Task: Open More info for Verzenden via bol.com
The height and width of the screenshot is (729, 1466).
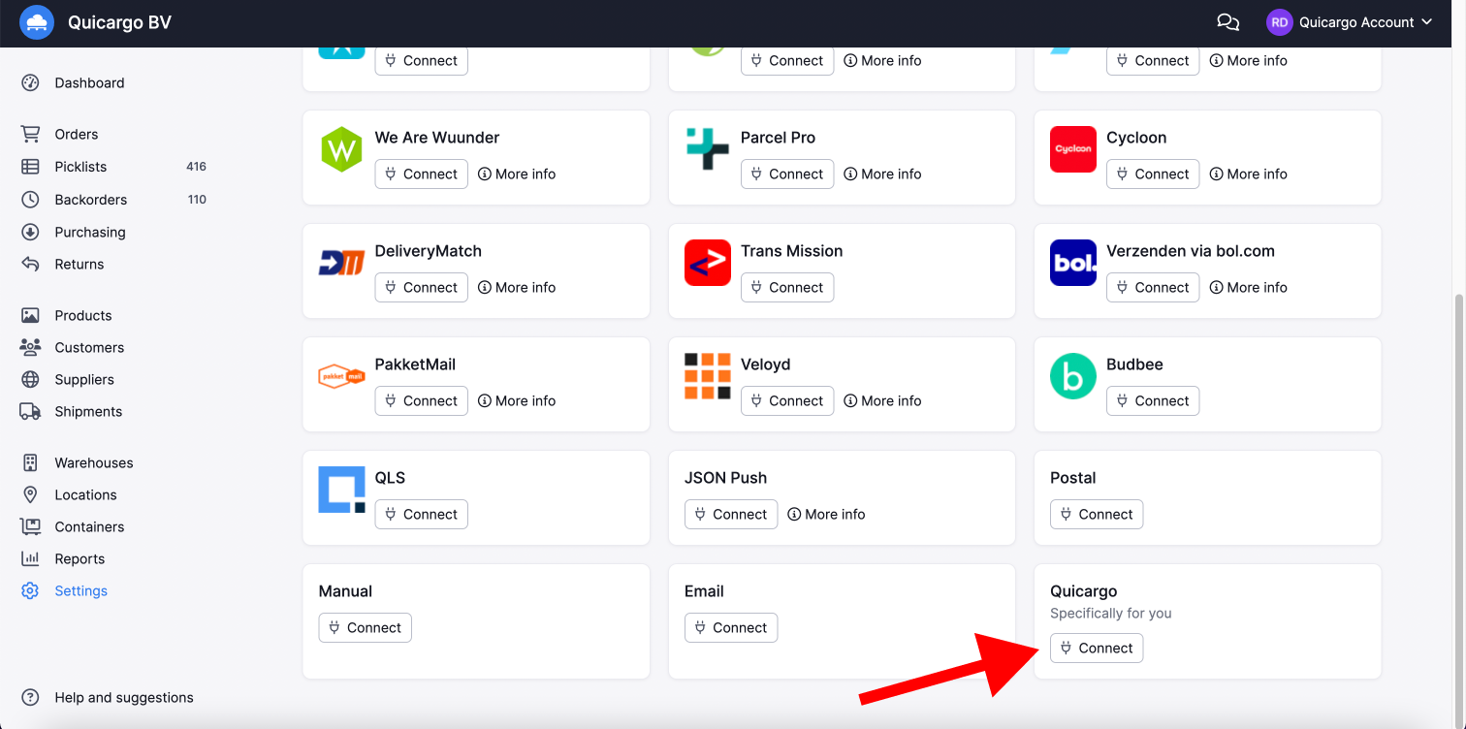Action: (1249, 287)
